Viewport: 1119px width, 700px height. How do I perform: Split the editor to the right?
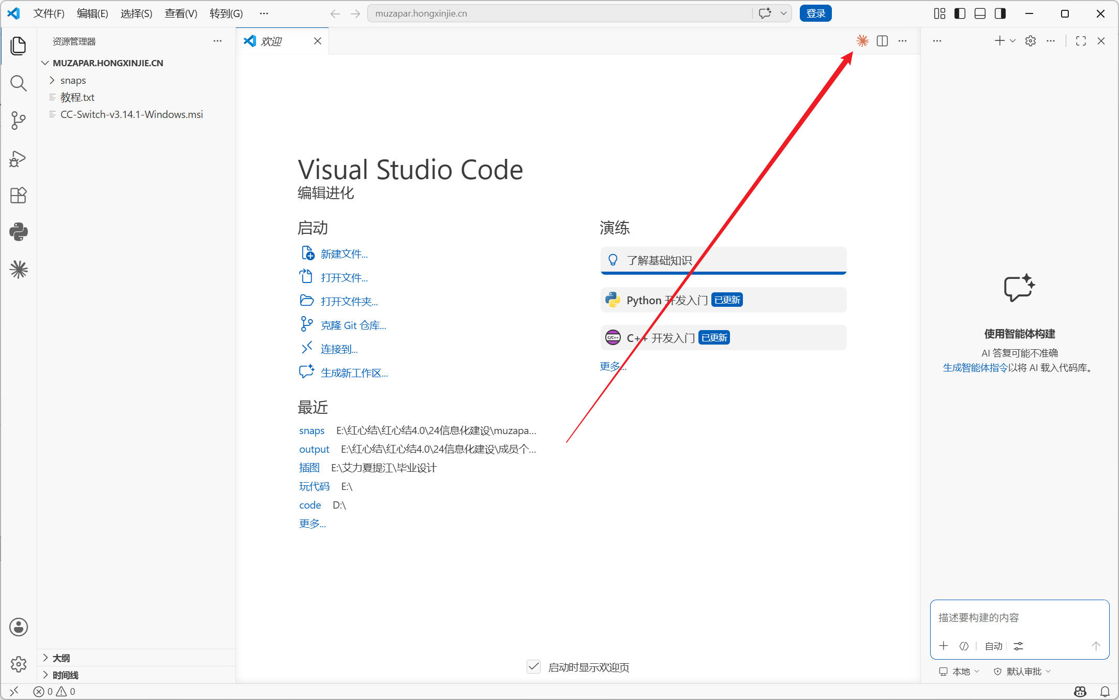(883, 41)
